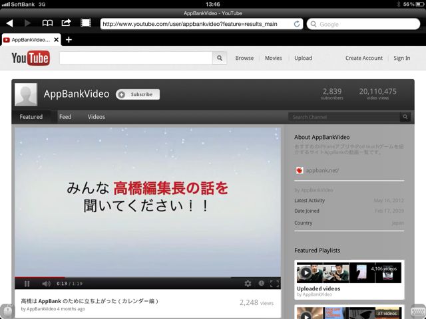
Task: Go back with the browser back arrow
Action: 9,23
